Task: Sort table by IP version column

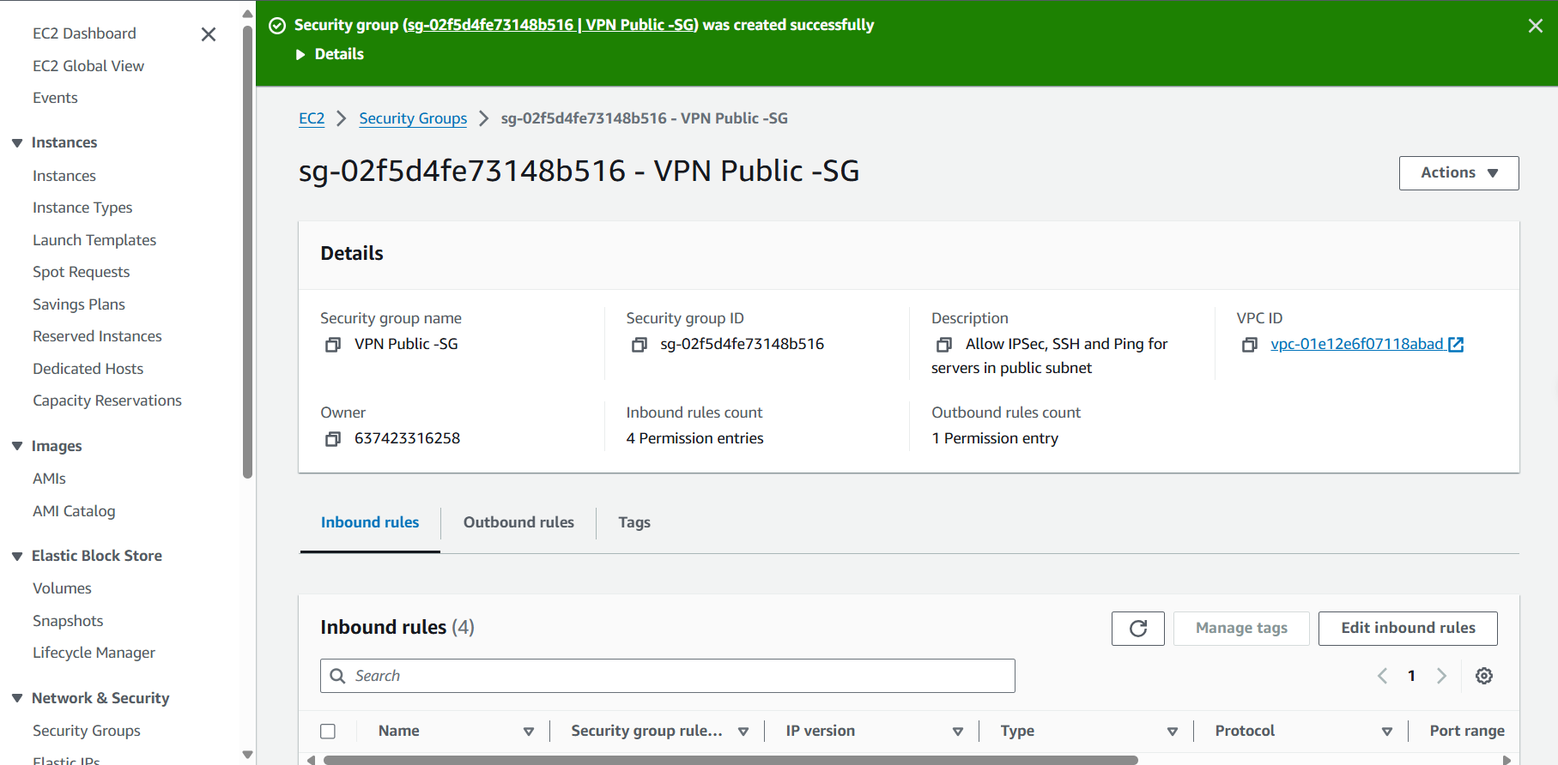Action: pyautogui.click(x=958, y=732)
